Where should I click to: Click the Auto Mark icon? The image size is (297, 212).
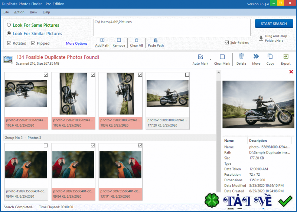point(200,57)
